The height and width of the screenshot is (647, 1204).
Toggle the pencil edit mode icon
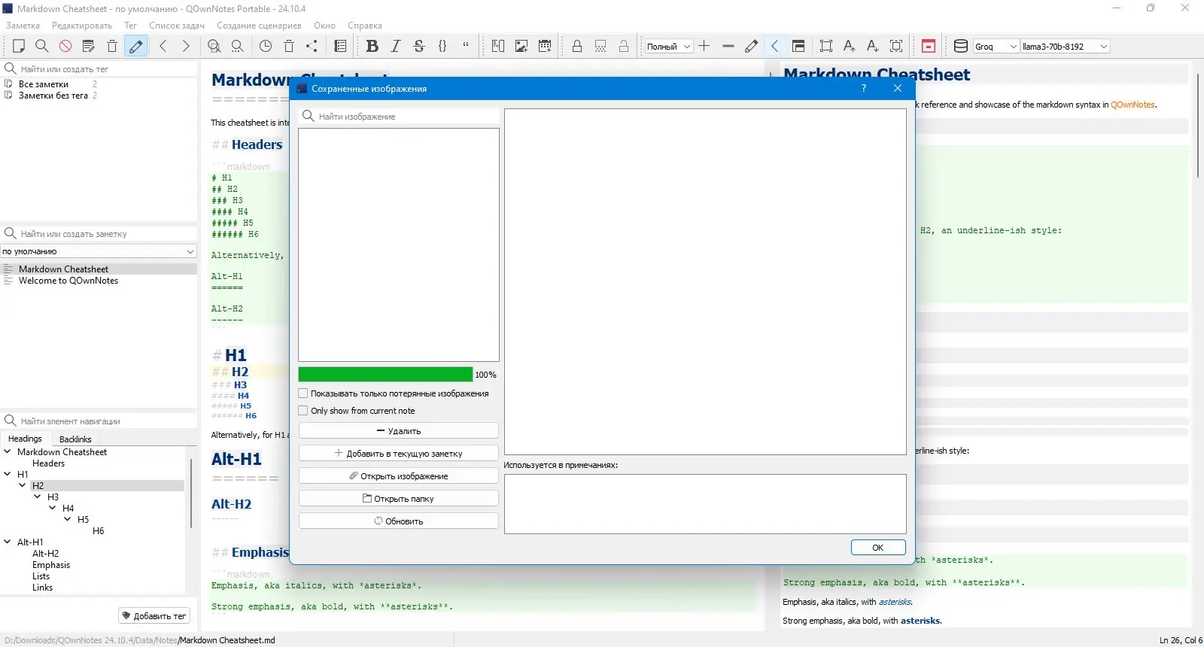click(x=136, y=46)
